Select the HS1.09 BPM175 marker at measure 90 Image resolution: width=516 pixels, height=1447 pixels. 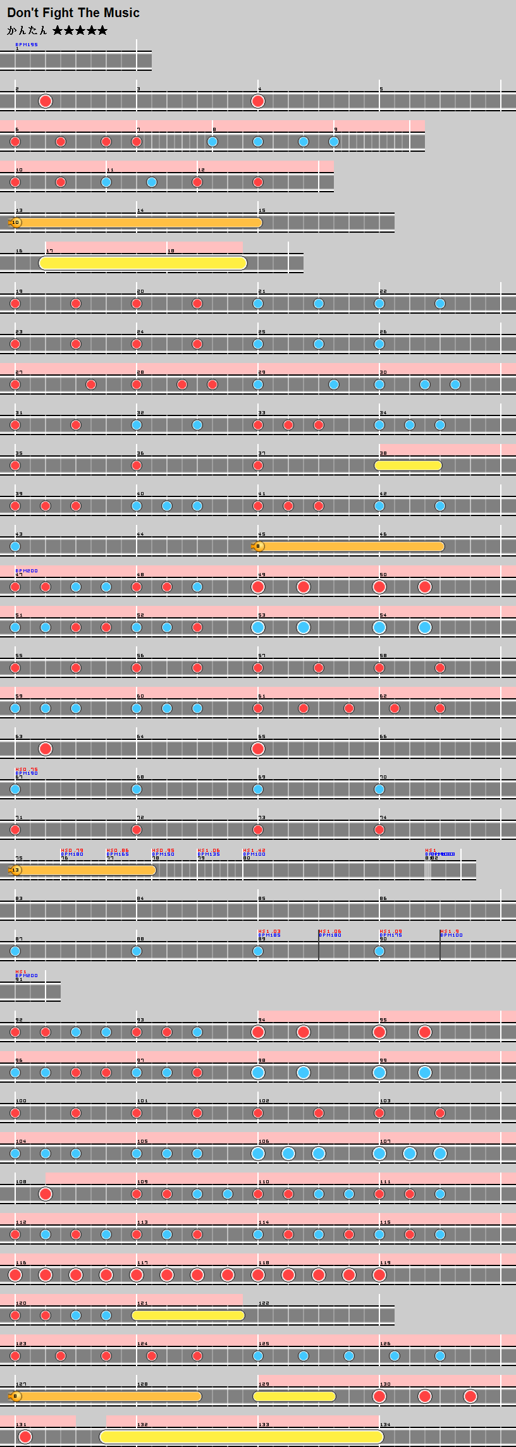coord(391,933)
